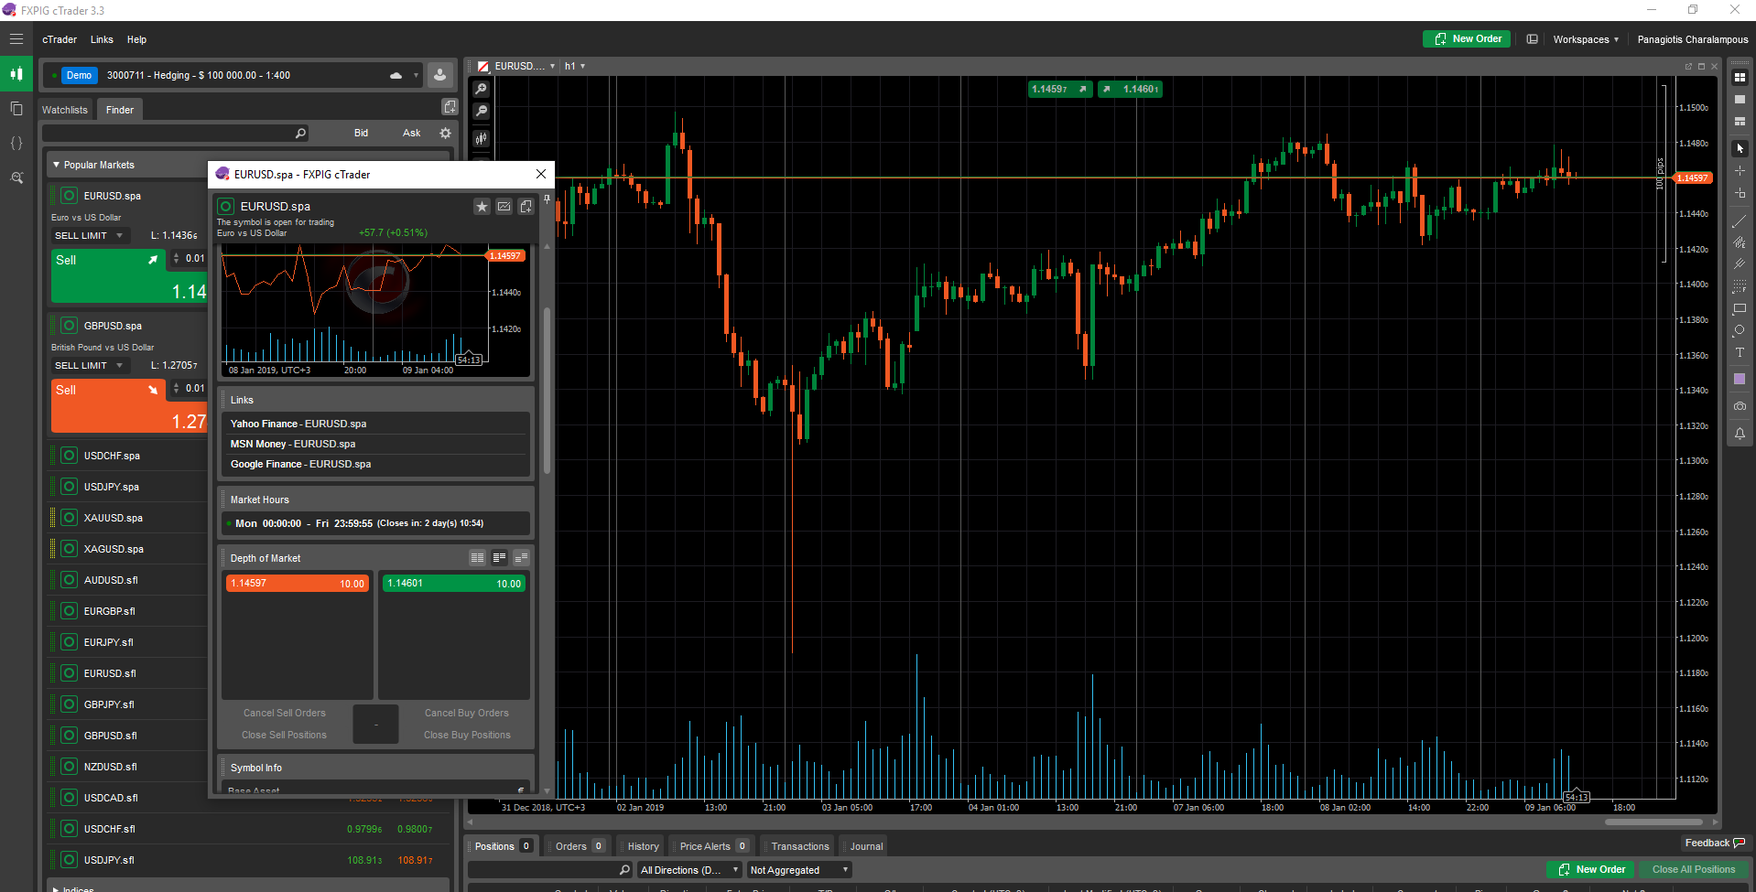
Task: Open the Not Aggregated dropdown
Action: click(799, 870)
